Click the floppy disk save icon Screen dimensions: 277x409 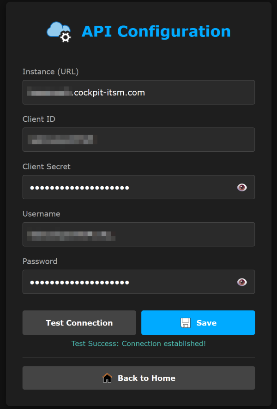click(186, 323)
